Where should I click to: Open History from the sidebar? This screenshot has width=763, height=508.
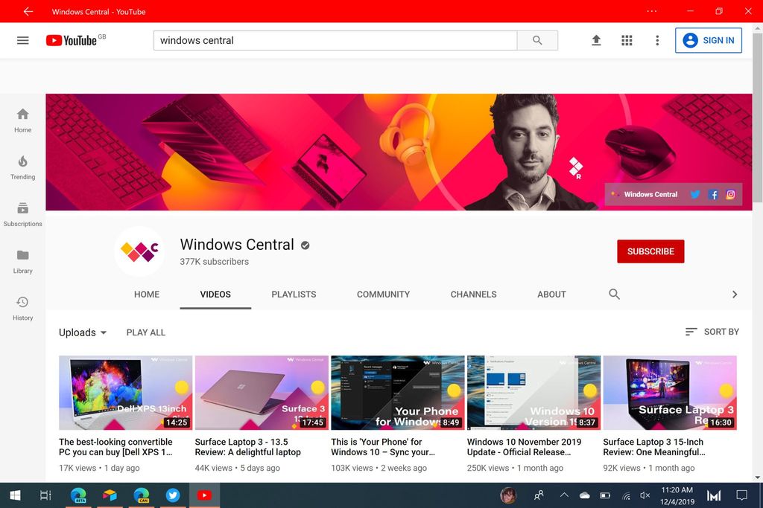coord(22,307)
